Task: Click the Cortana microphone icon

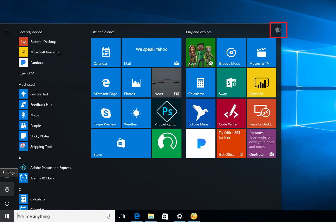Action: (109, 216)
